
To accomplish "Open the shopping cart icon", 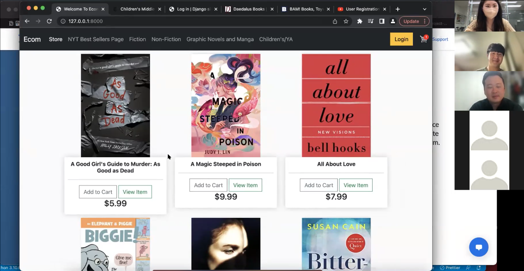I will click(x=424, y=39).
